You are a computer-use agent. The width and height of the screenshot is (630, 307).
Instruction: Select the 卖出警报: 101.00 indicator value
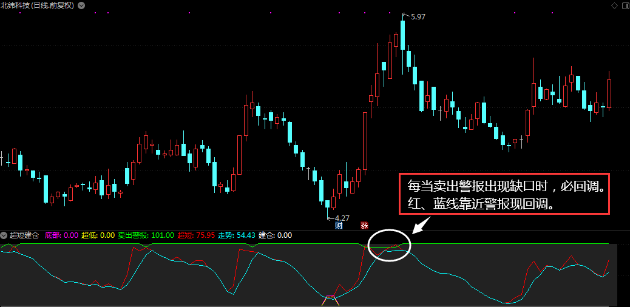pyautogui.click(x=146, y=235)
